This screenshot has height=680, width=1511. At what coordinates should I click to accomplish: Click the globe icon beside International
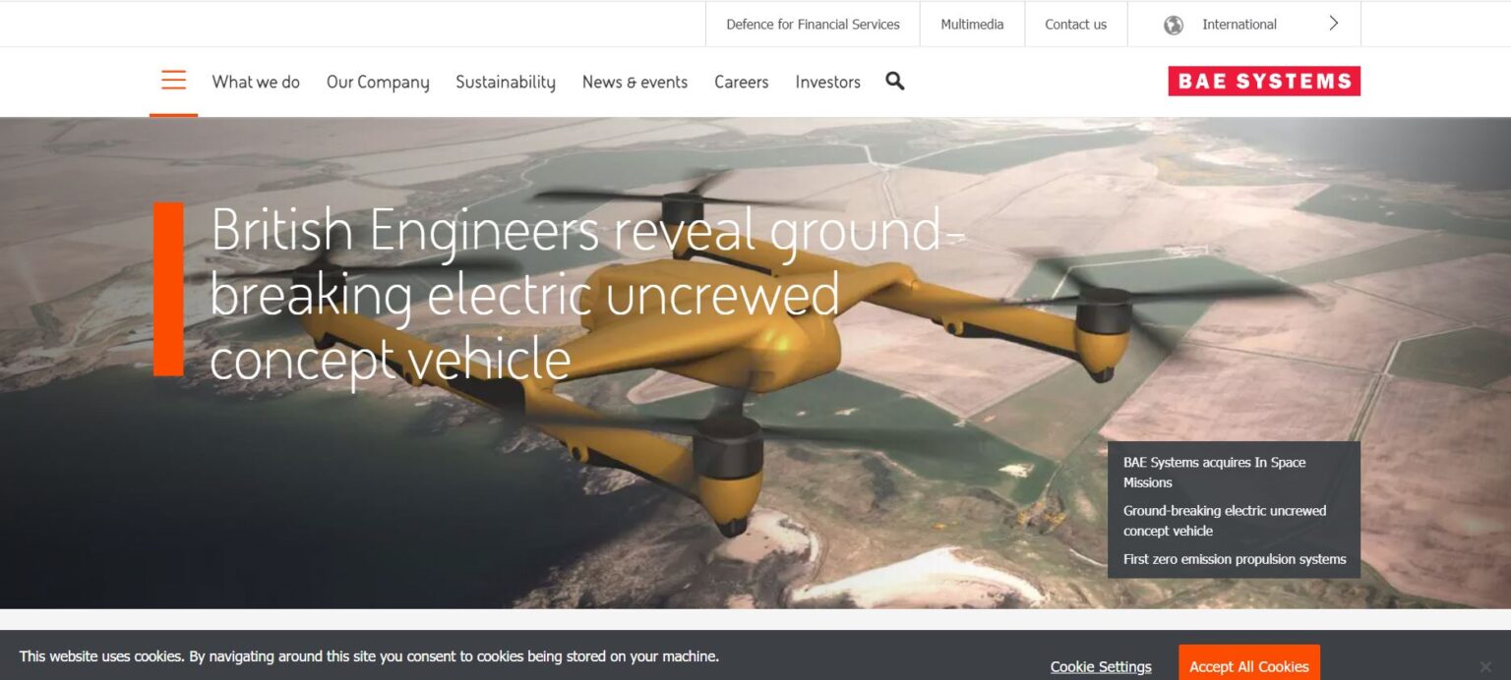tap(1173, 25)
